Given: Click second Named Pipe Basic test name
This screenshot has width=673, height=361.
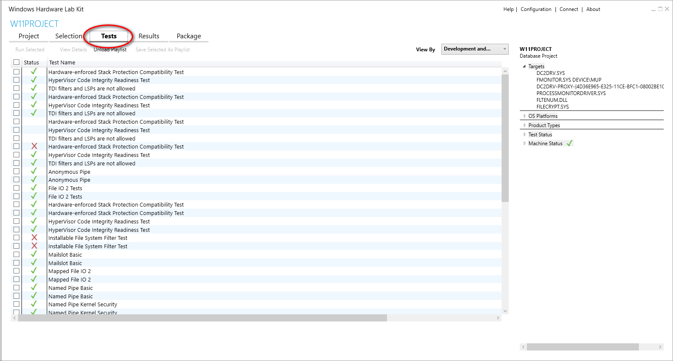Looking at the screenshot, I should click(x=70, y=296).
